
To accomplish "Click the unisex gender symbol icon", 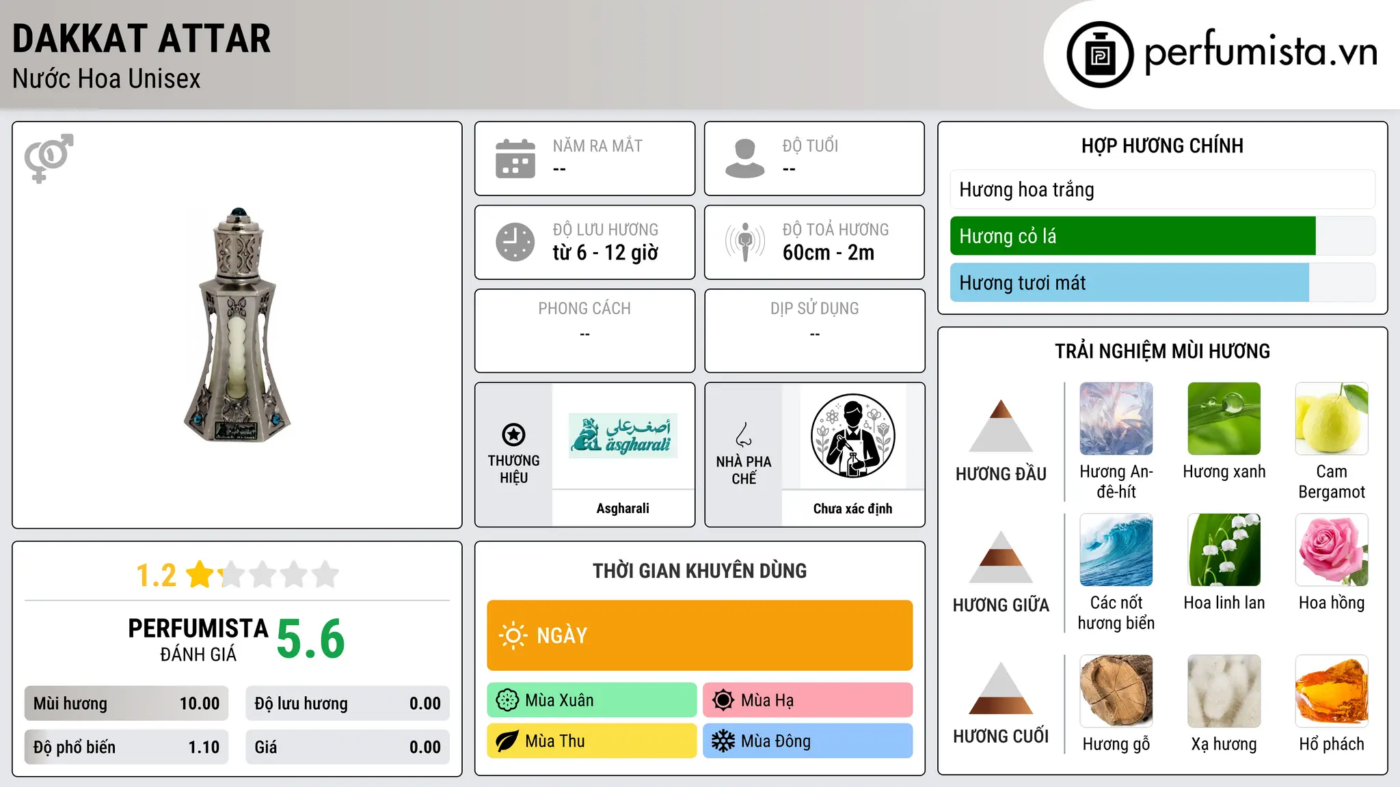I will pyautogui.click(x=49, y=158).
